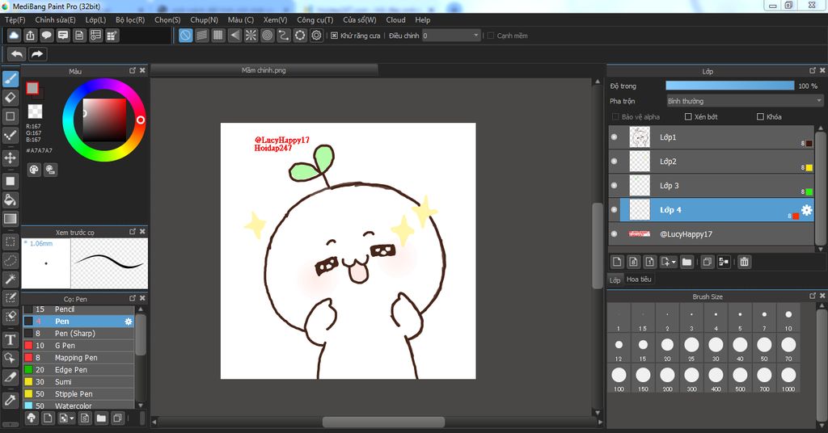Select the Text tool

[10, 339]
